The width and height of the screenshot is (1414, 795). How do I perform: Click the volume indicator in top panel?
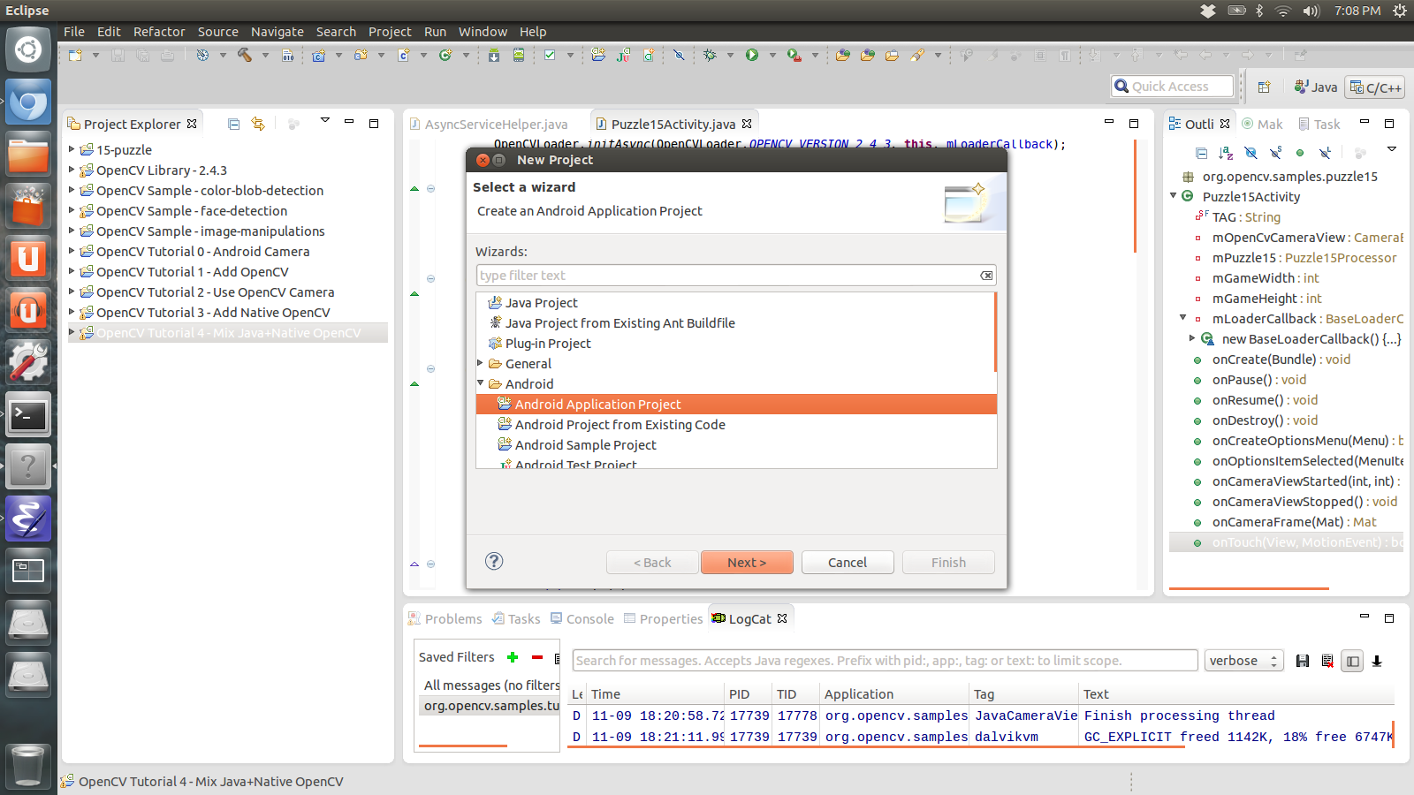click(x=1311, y=11)
